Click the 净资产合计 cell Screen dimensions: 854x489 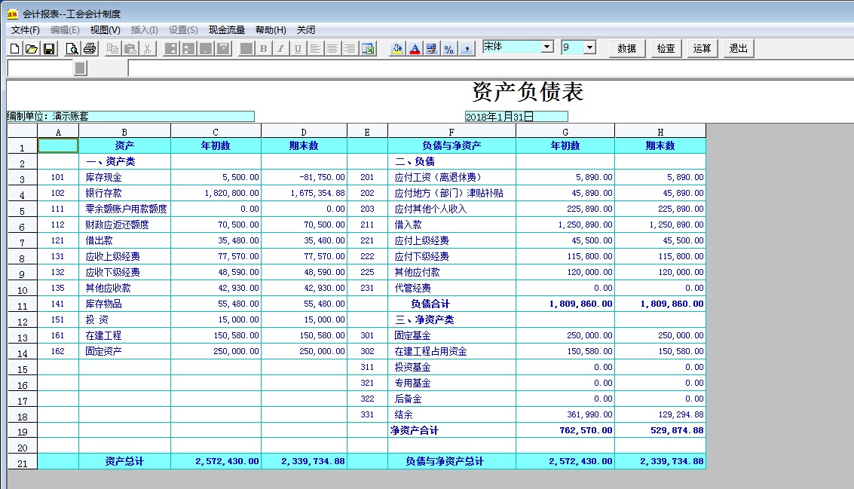(x=451, y=430)
